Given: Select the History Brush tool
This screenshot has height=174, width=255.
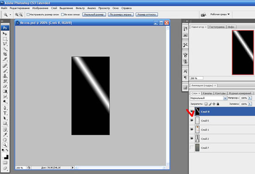Looking at the screenshot, I should 5,81.
